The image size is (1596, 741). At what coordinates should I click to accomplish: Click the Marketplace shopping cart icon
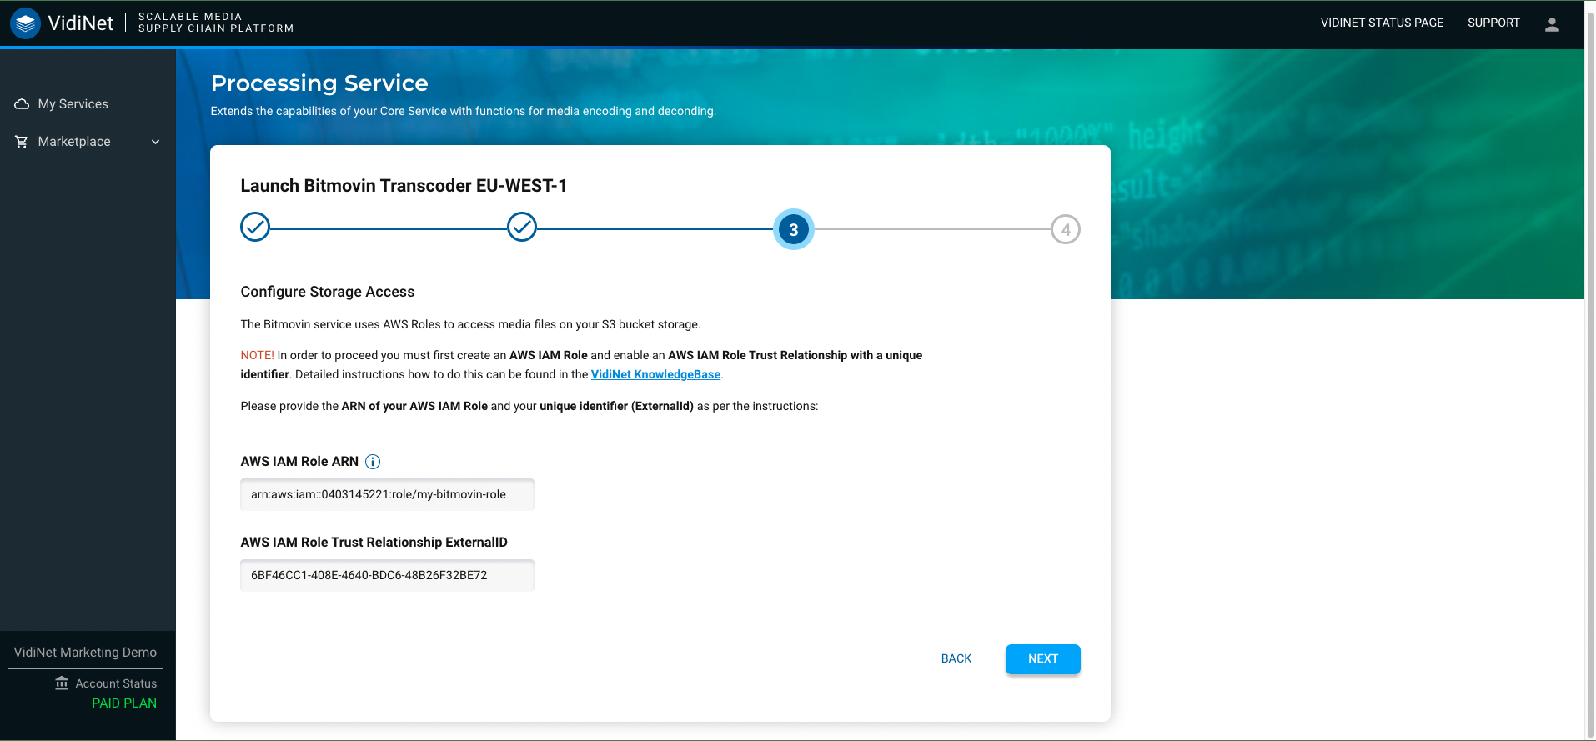click(22, 142)
